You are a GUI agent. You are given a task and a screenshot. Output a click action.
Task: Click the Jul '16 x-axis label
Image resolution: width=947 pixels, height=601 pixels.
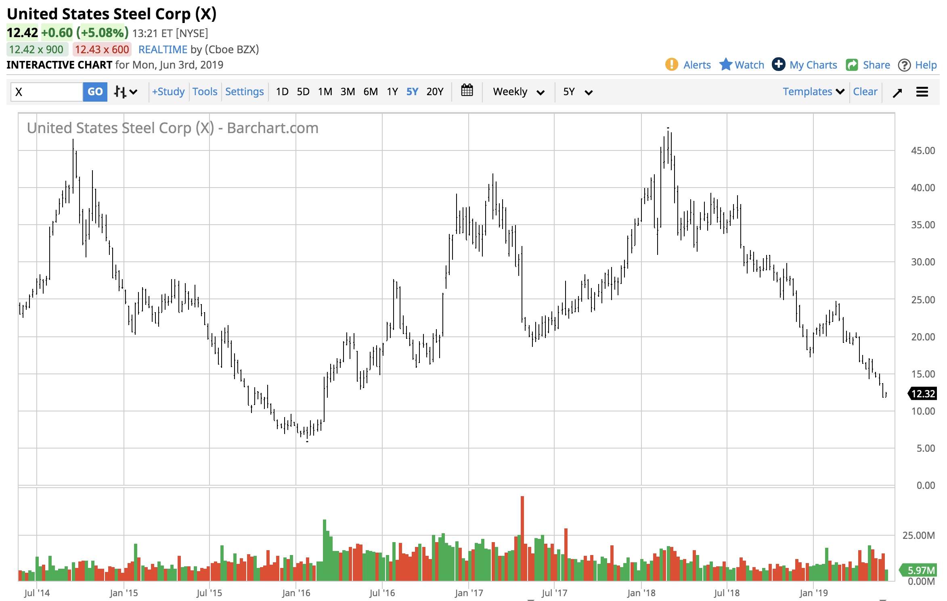tap(382, 593)
